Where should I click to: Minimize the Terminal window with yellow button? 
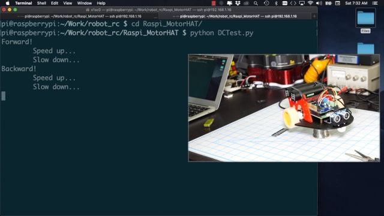click(10, 10)
